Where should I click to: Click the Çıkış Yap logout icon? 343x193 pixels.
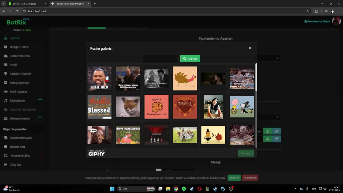point(5,165)
